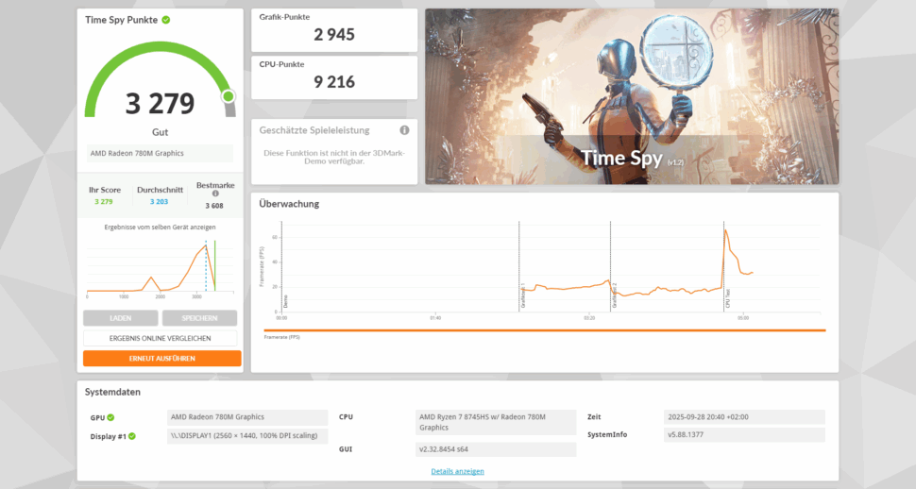Click the Überwachung heading
This screenshot has height=489, width=916.
tap(289, 204)
